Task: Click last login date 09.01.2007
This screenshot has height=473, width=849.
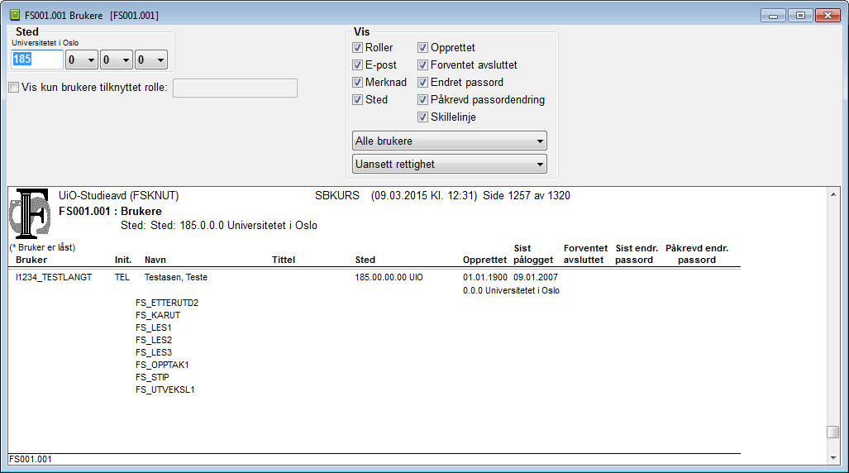Action: click(536, 277)
